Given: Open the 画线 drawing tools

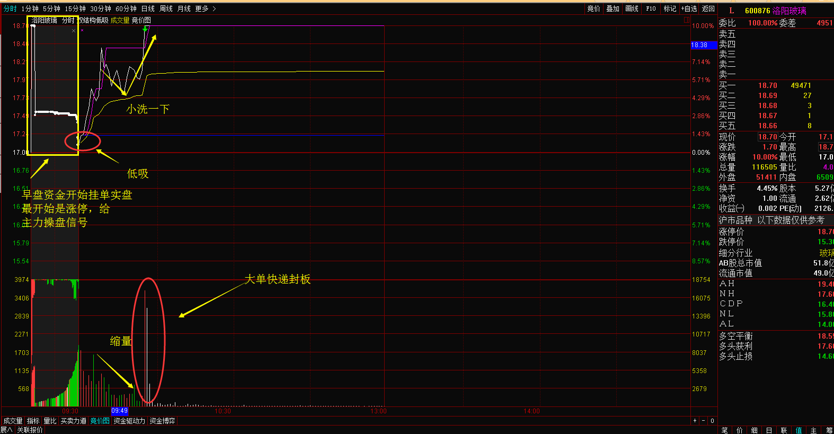Looking at the screenshot, I should [x=632, y=8].
